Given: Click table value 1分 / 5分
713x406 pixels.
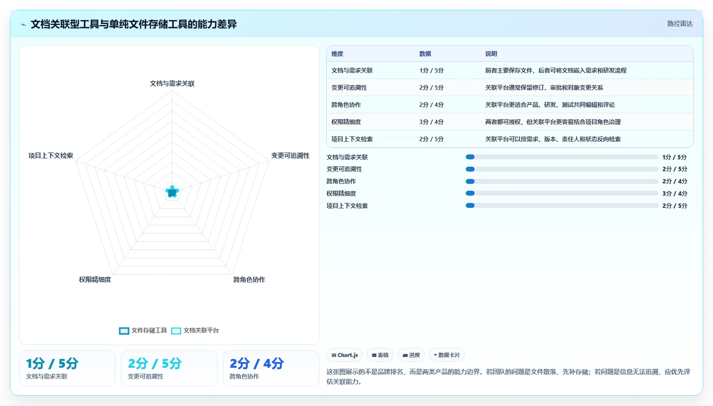Looking at the screenshot, I should [x=431, y=71].
